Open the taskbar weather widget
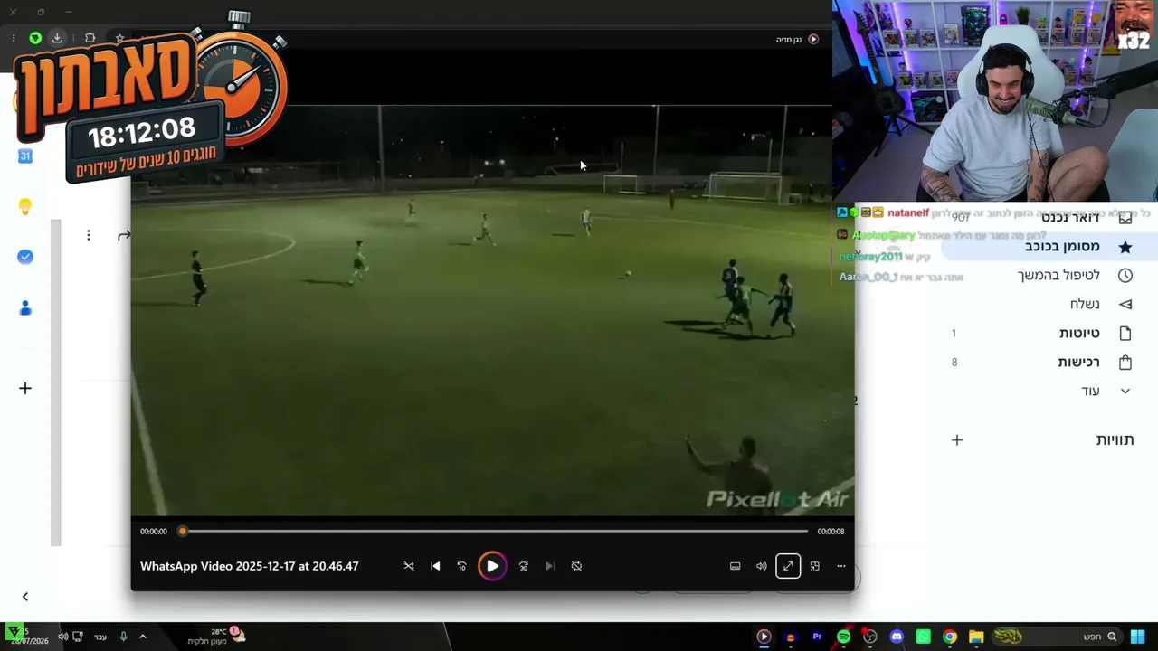Image resolution: width=1158 pixels, height=651 pixels. point(217,637)
